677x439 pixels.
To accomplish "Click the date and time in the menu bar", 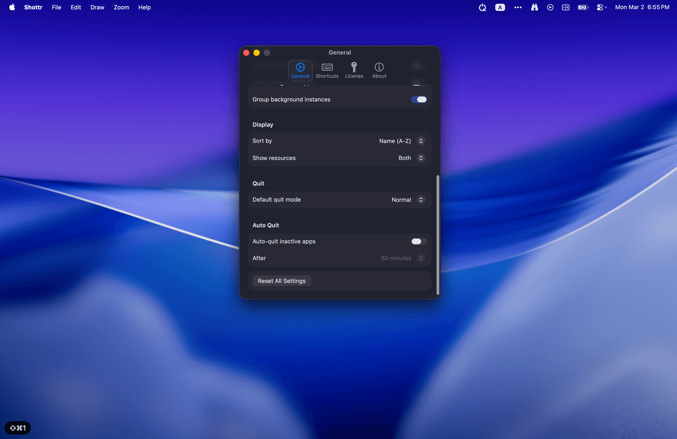I will [641, 7].
